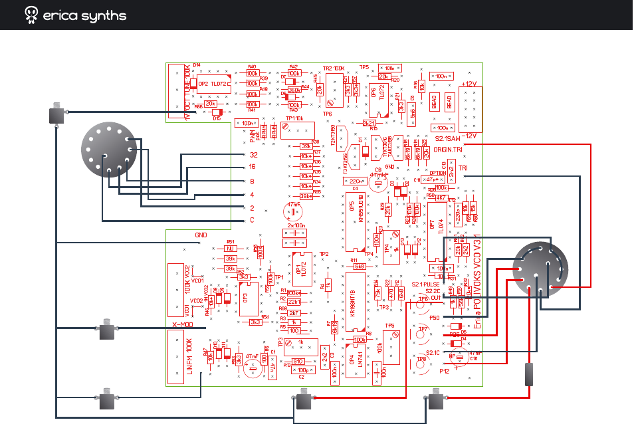This screenshot has height=448, width=634.
Task: Click the OP3 chip outline
Action: coord(249,299)
